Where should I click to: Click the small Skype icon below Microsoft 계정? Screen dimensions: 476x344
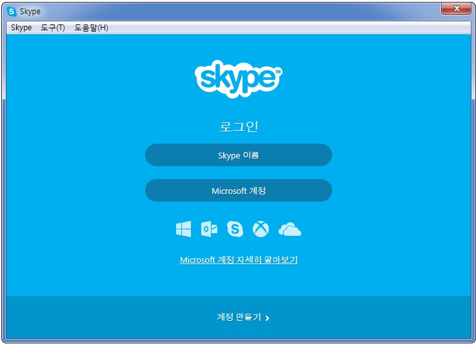(235, 229)
